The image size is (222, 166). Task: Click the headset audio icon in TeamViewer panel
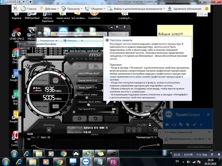pos(174,125)
